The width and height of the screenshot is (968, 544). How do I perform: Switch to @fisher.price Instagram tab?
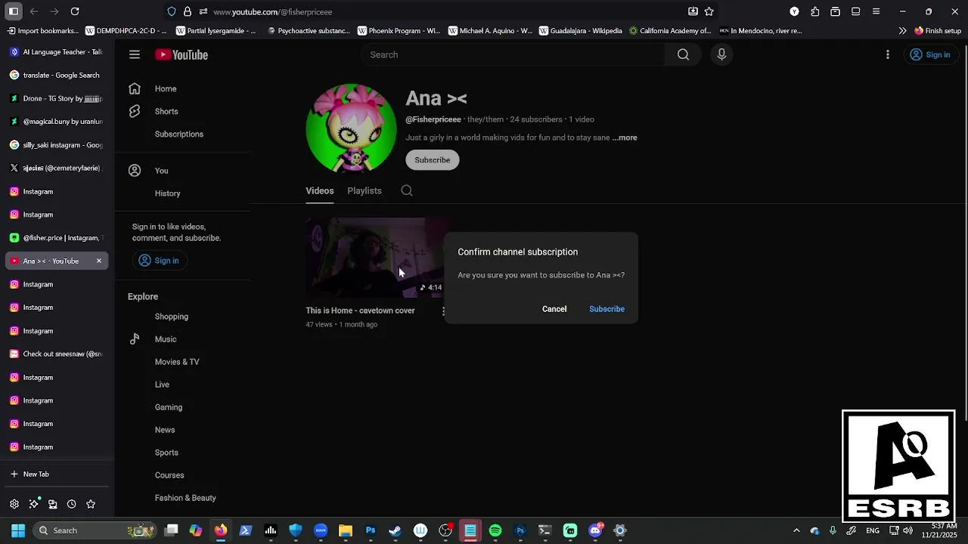click(57, 238)
